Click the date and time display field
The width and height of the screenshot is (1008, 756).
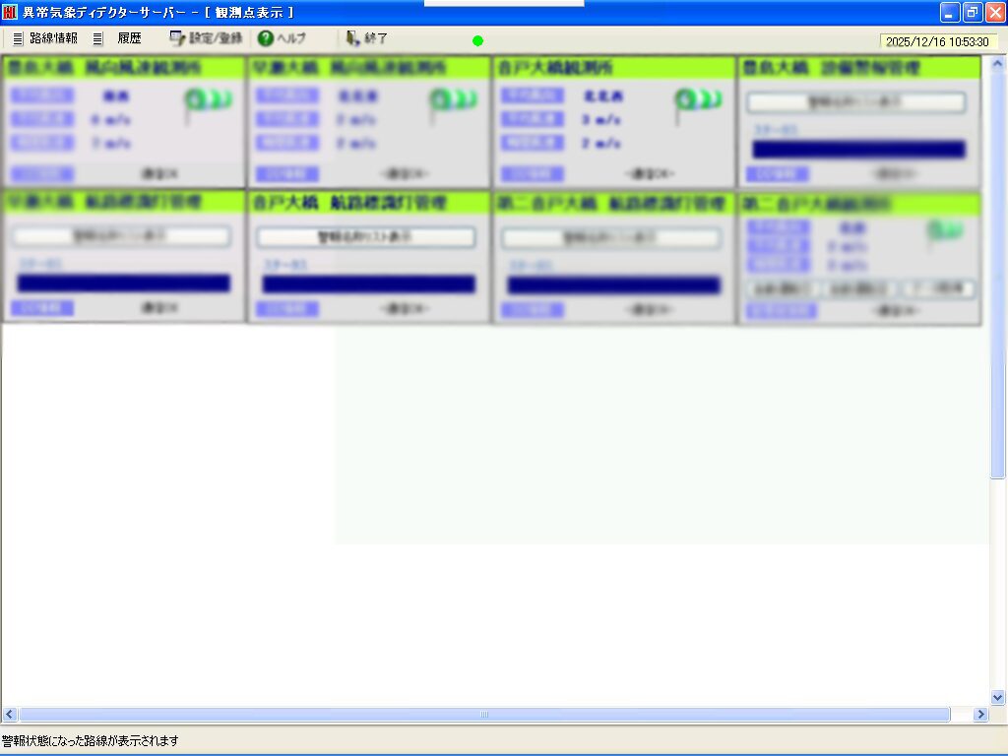936,42
